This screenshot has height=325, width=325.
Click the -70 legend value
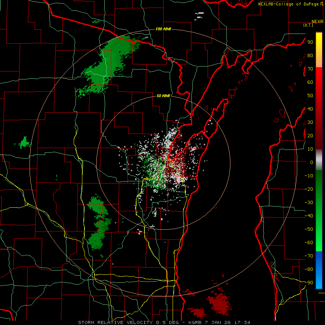pyautogui.click(x=309, y=256)
